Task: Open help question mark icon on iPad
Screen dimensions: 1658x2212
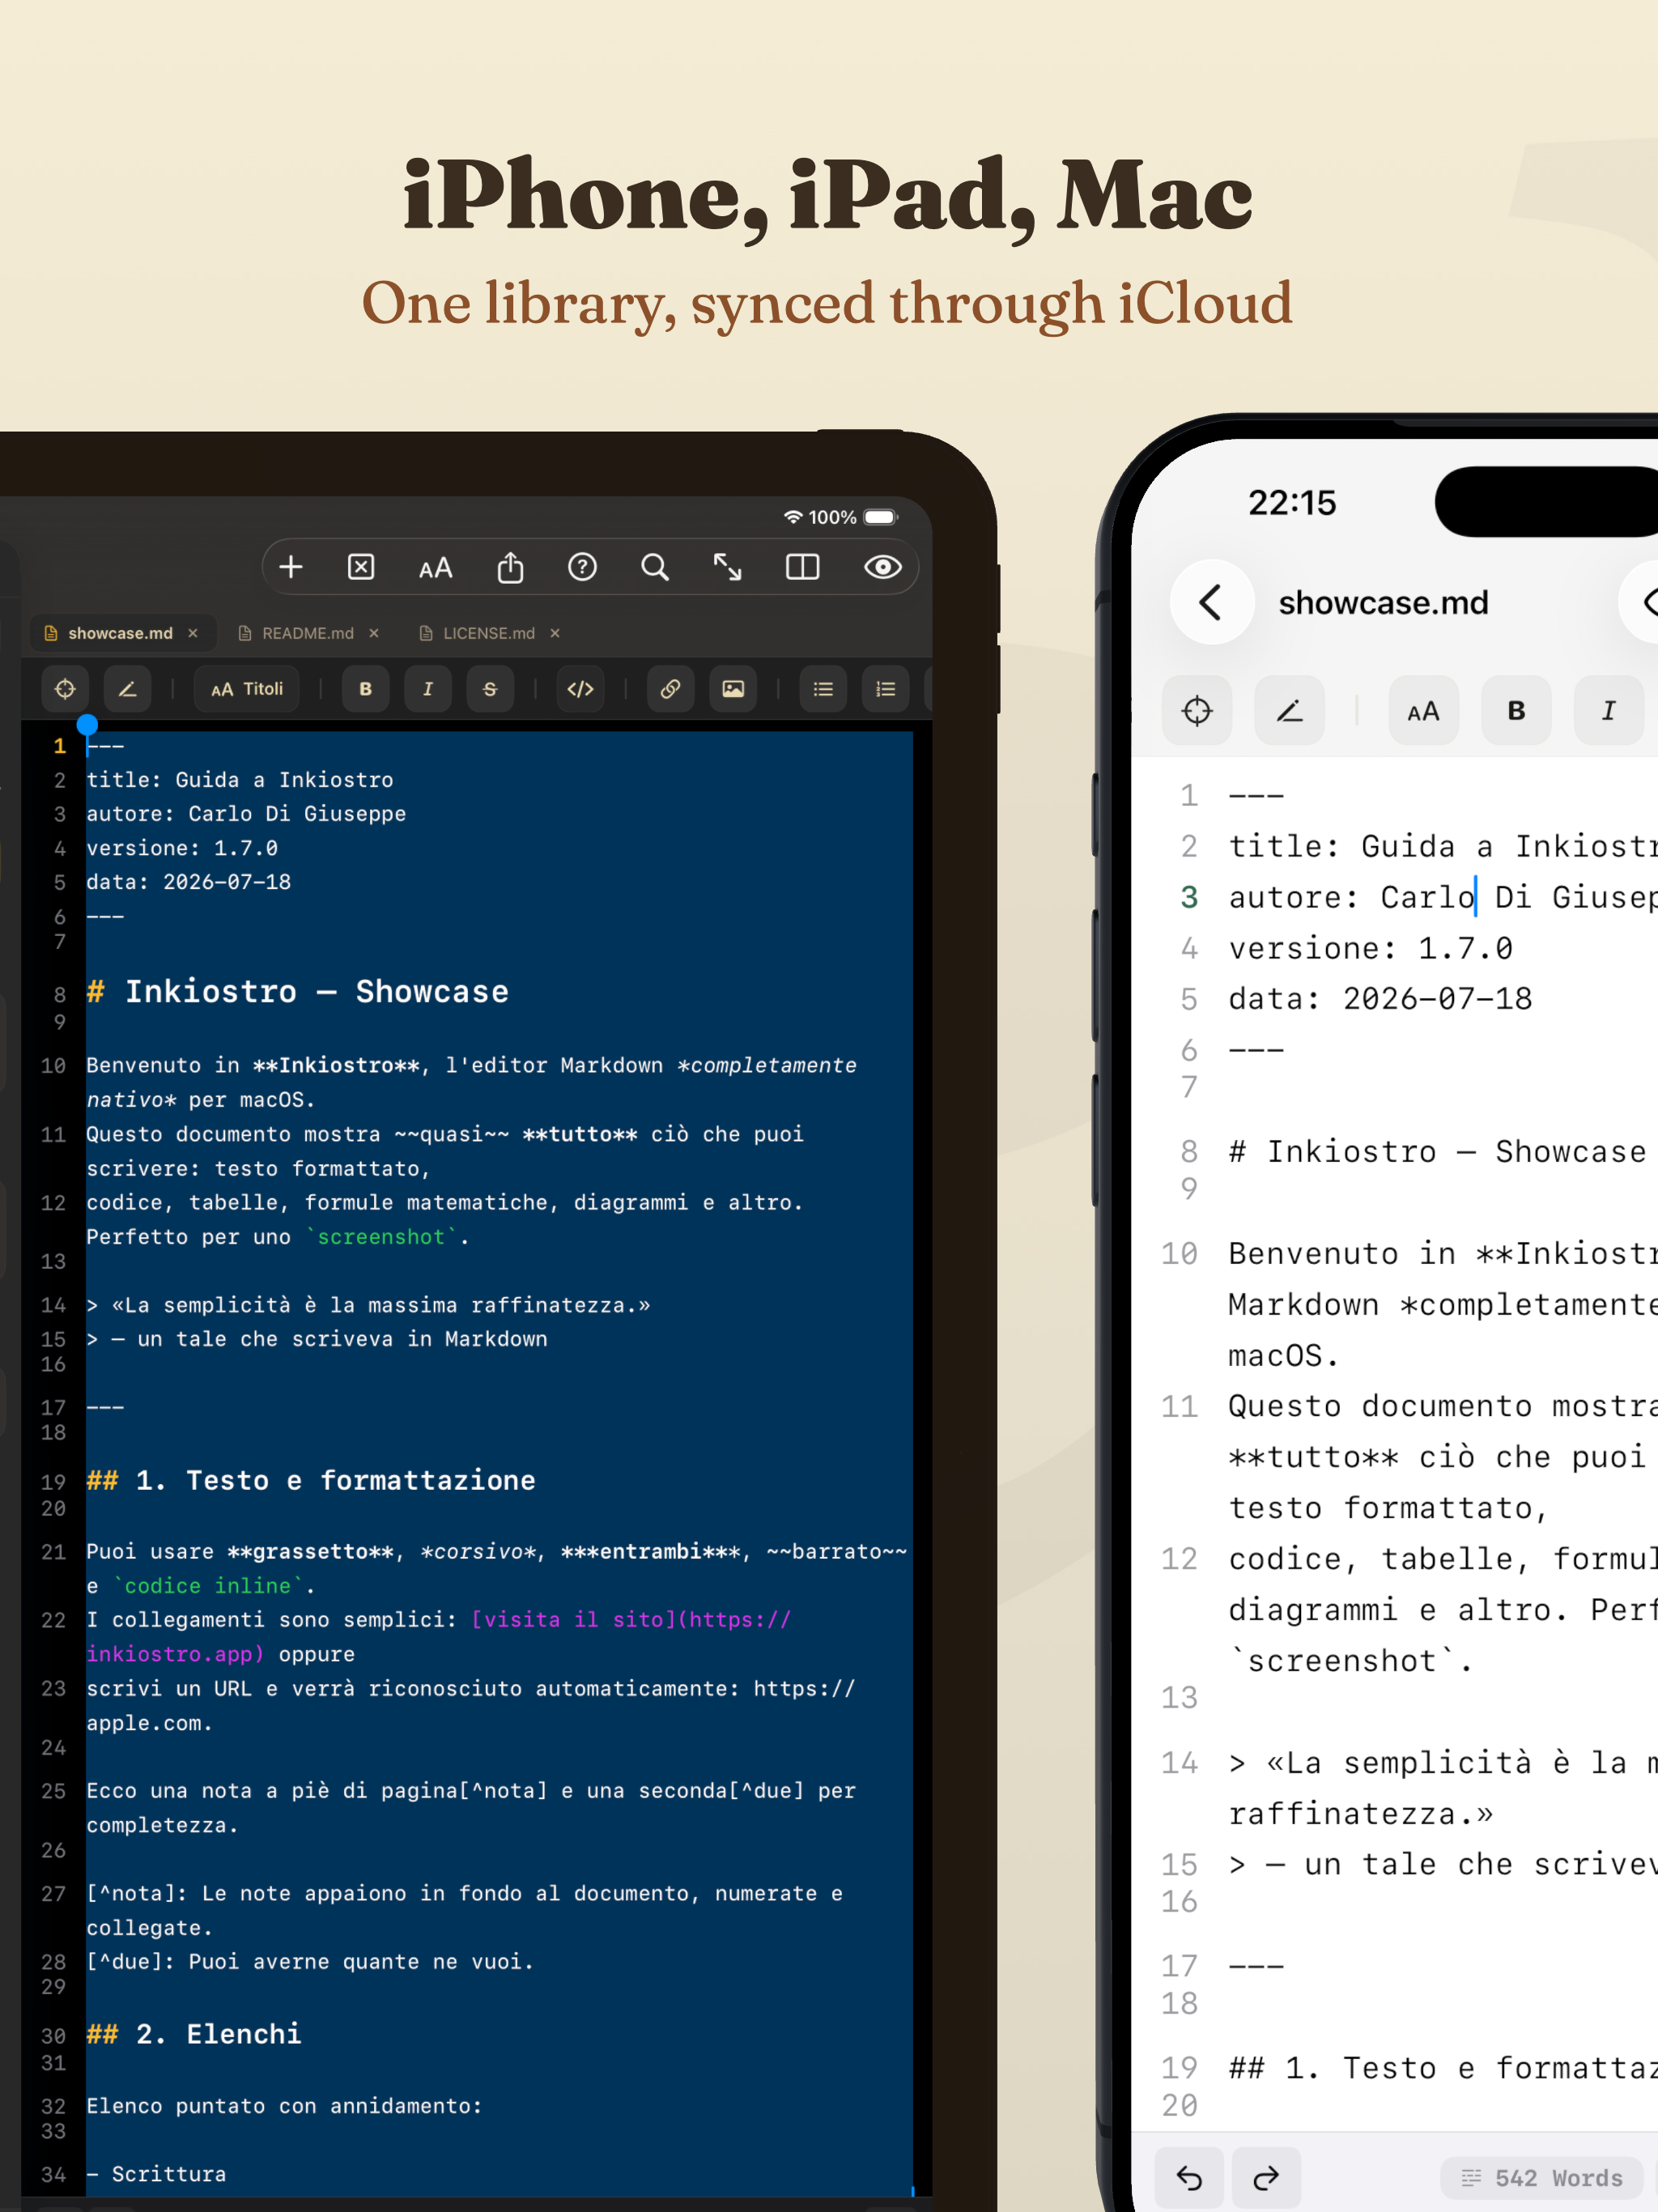Action: [x=582, y=567]
